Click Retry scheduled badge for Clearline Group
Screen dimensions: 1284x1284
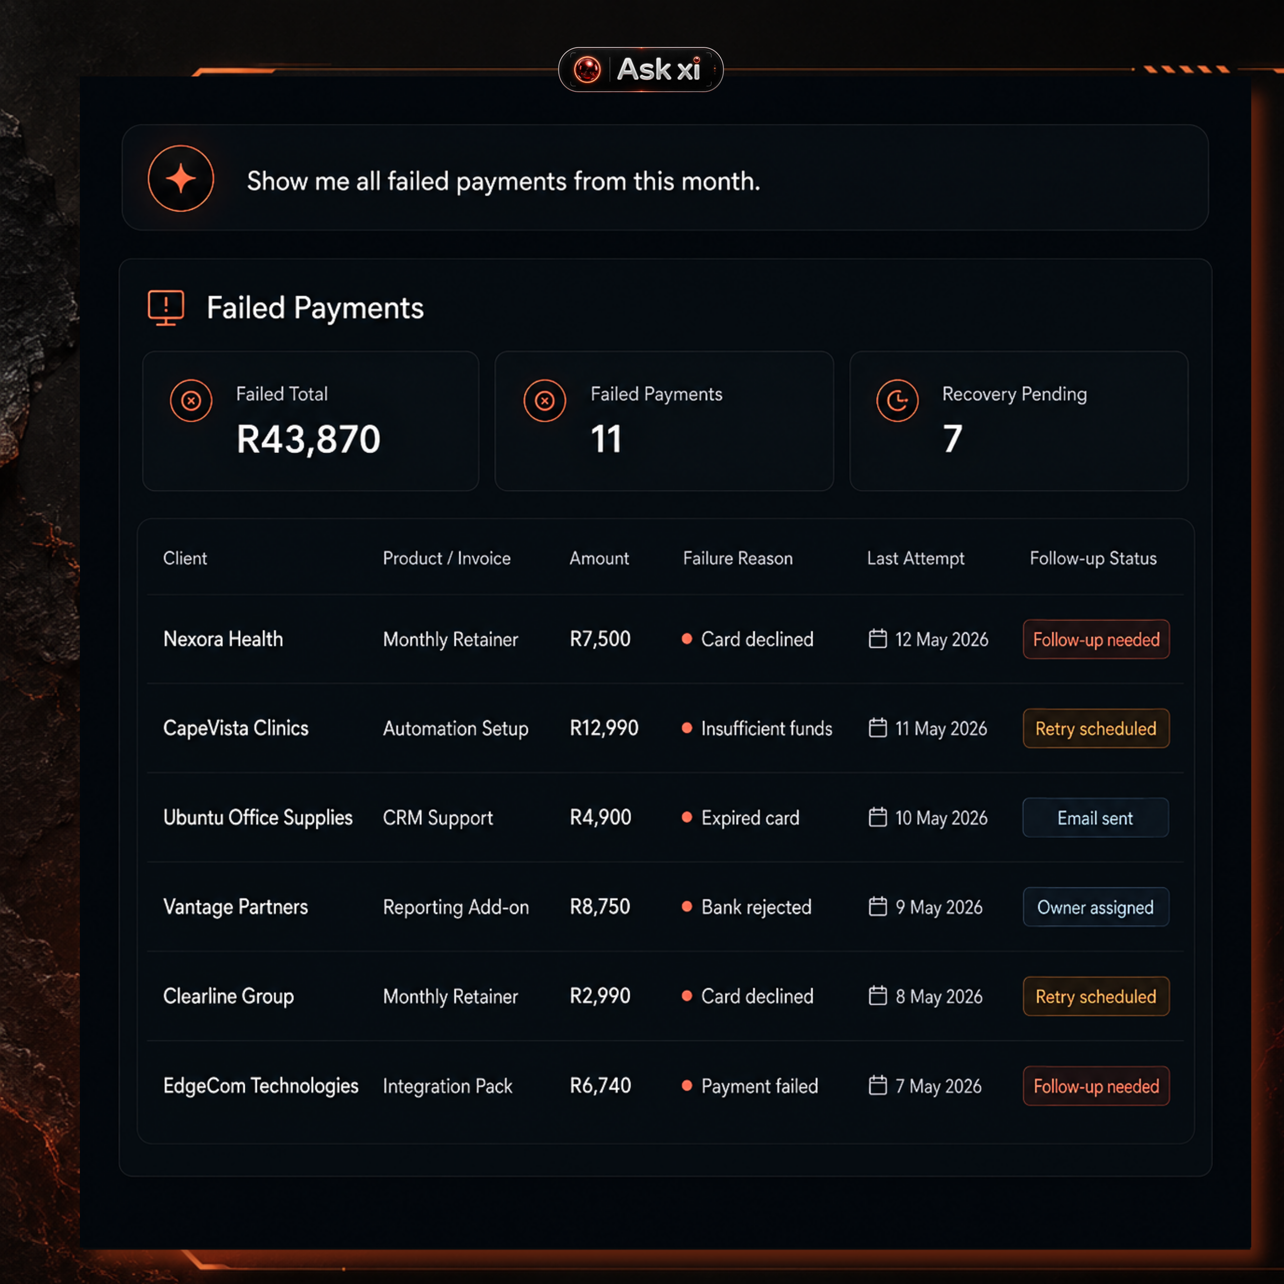click(x=1096, y=996)
